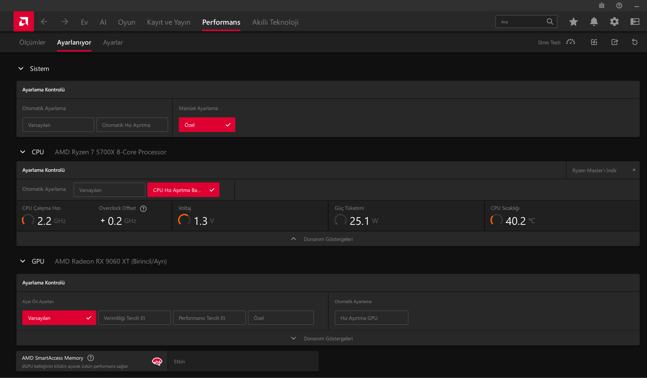This screenshot has width=647, height=378.
Task: Select GPU Özel preset
Action: tap(281, 318)
